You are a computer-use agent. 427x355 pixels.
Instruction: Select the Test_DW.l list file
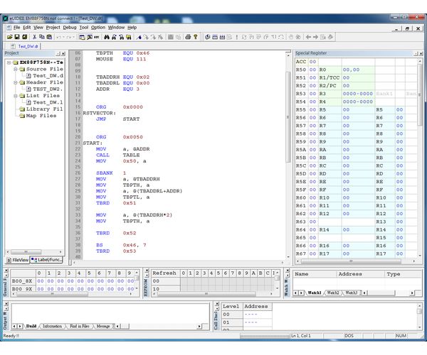48,102
